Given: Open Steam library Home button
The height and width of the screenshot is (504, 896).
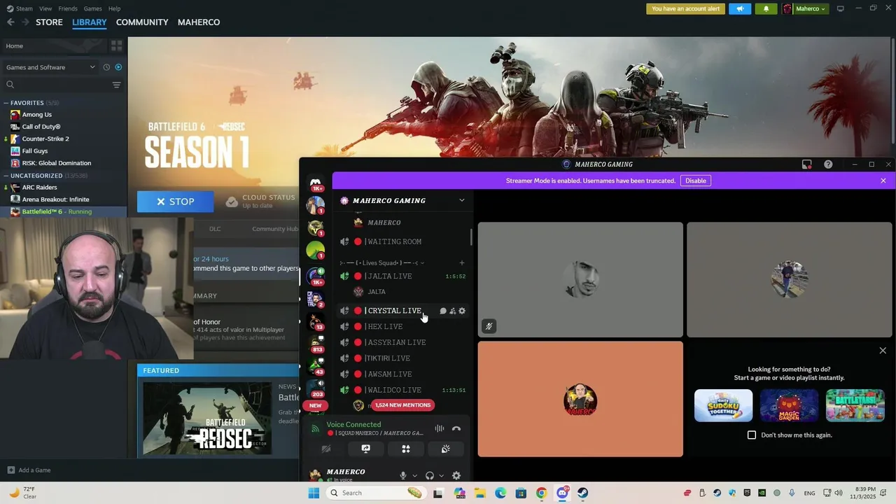Looking at the screenshot, I should [53, 45].
